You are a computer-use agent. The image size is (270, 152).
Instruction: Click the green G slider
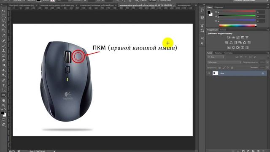coord(237,16)
